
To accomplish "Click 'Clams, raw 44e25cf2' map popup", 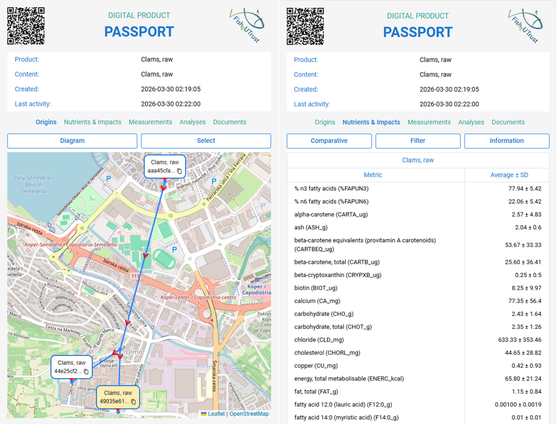I will pos(71,367).
